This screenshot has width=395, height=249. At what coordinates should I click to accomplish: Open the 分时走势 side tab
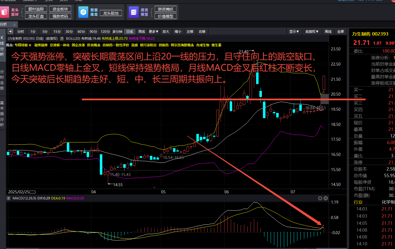[x=2, y=80]
